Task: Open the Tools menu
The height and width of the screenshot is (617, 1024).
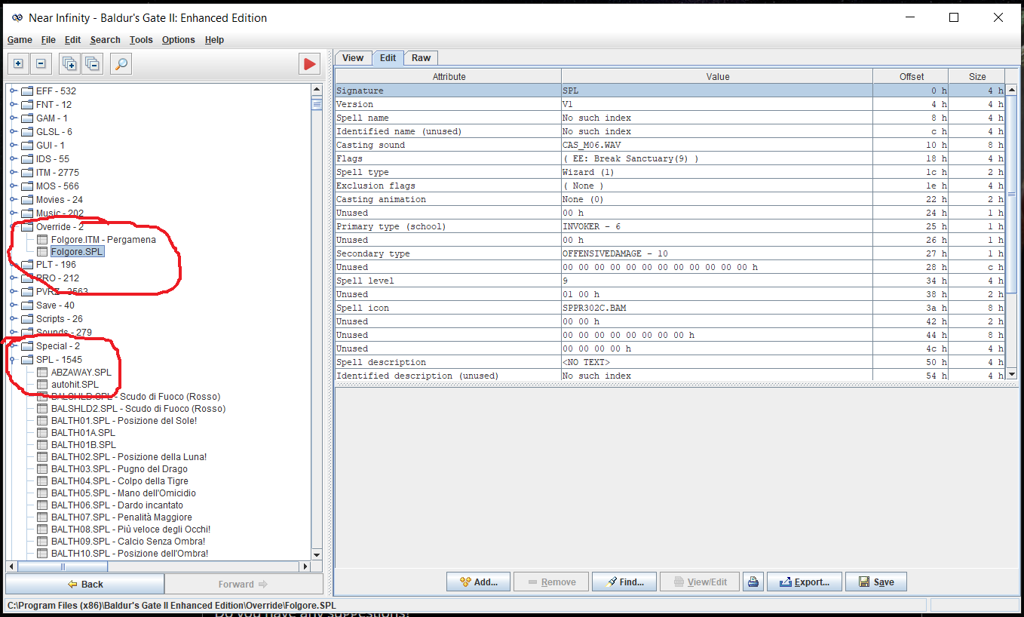Action: point(141,40)
